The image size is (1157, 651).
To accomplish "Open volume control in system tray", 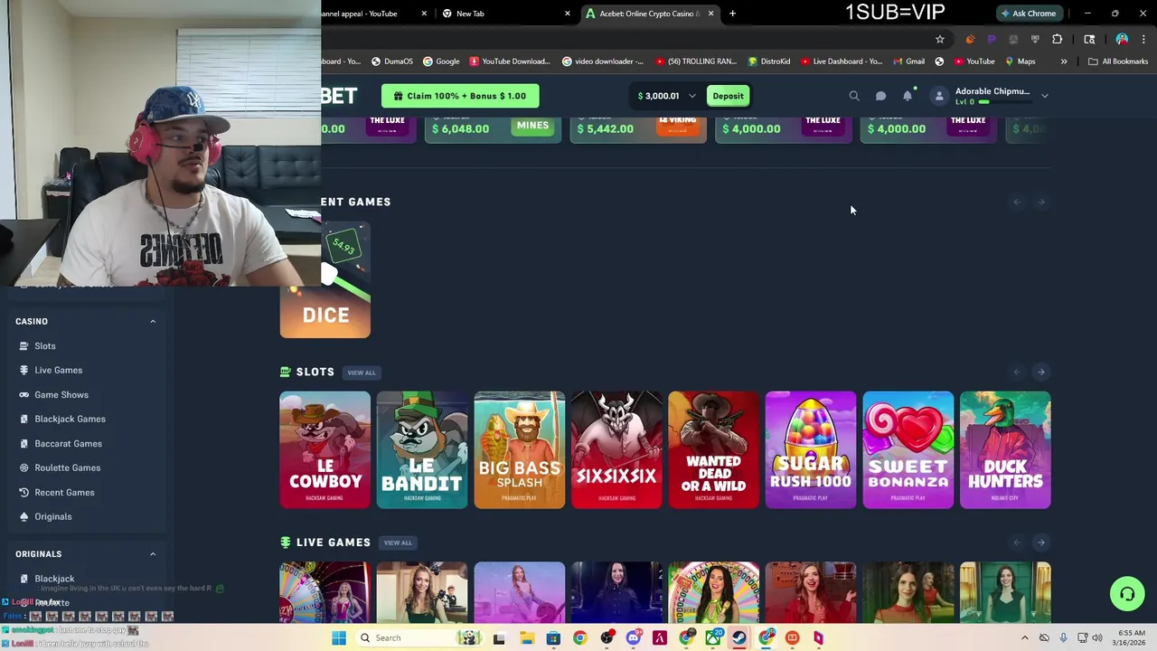I will 1097,637.
